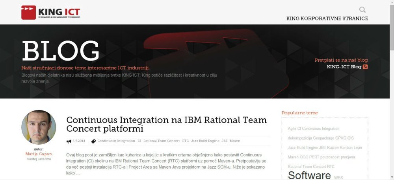Click the Popularne teme heading
This screenshot has height=180, width=394.
point(299,113)
